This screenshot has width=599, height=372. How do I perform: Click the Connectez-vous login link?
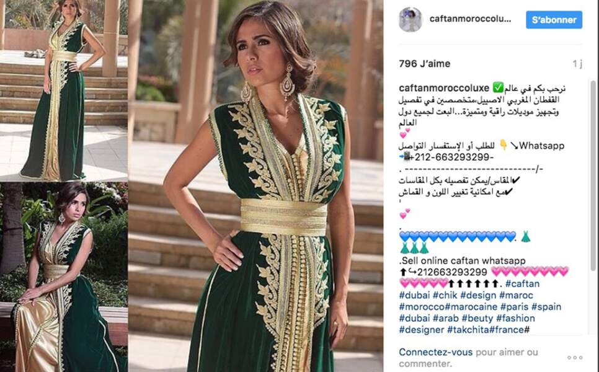[x=435, y=352]
